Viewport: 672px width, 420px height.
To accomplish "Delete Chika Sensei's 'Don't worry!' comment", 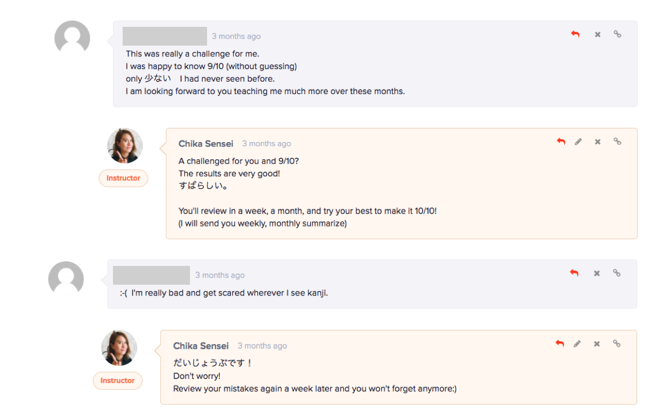I will click(x=597, y=344).
